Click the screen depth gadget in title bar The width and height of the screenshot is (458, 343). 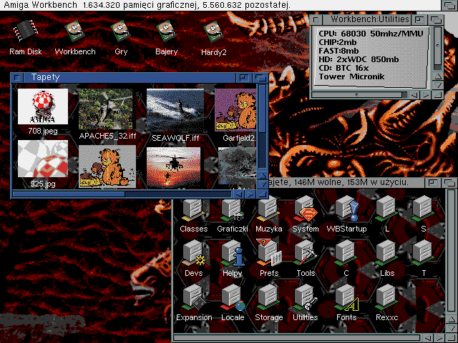449,5
